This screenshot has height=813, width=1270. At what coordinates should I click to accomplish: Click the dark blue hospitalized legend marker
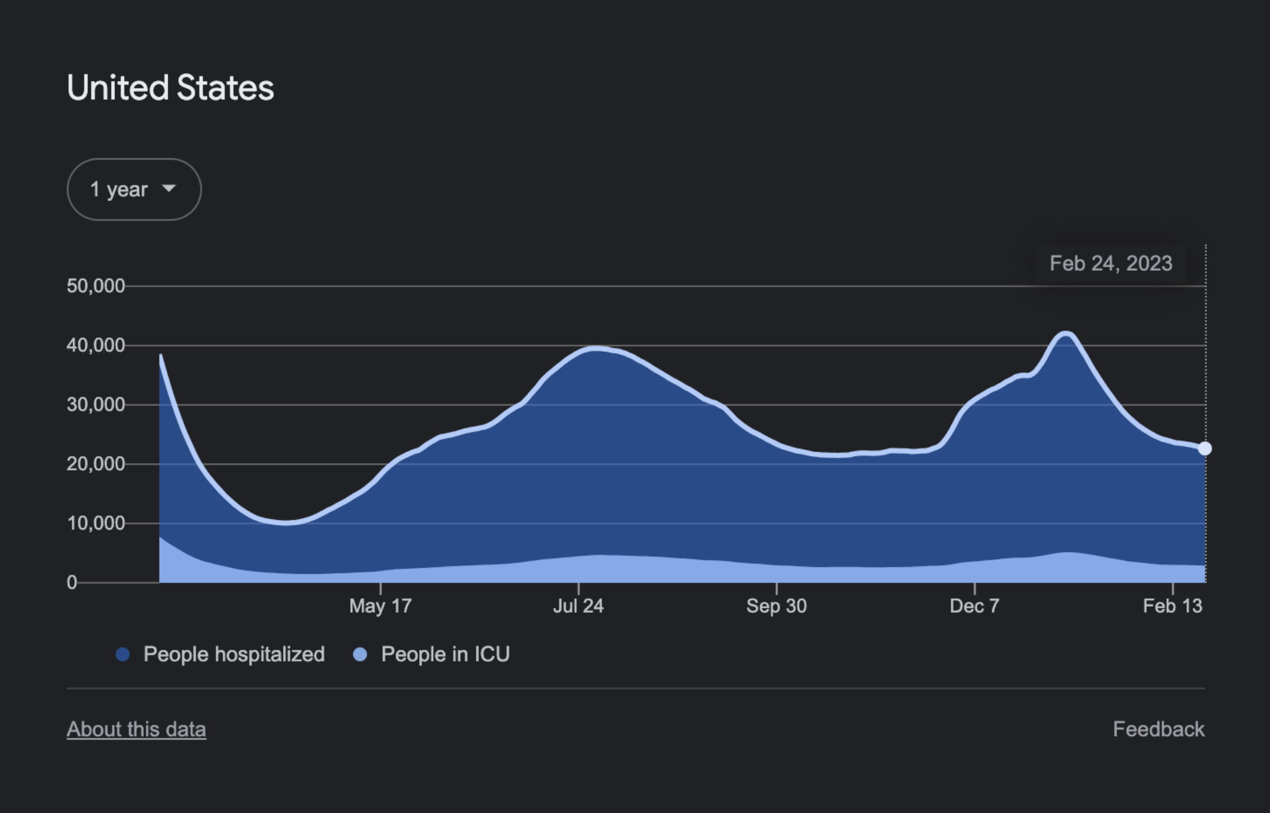[123, 654]
